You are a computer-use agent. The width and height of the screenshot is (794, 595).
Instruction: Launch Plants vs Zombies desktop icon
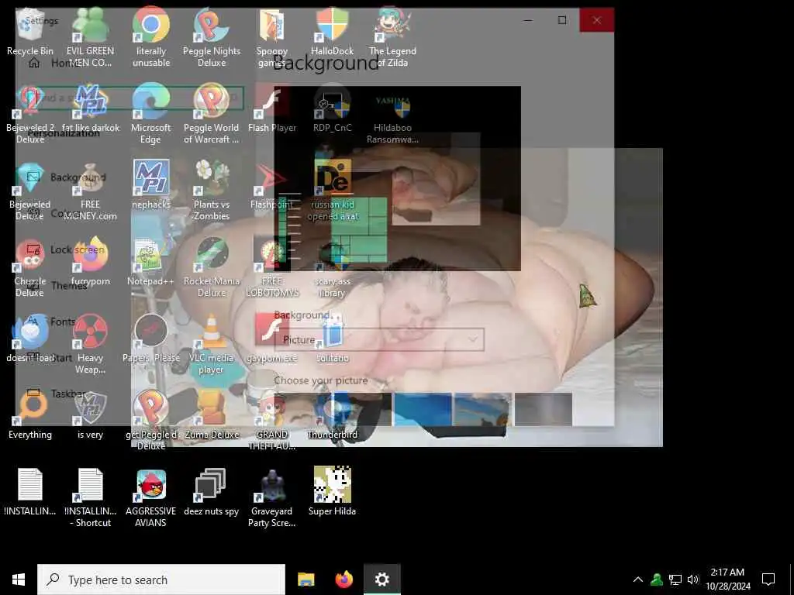212,191
